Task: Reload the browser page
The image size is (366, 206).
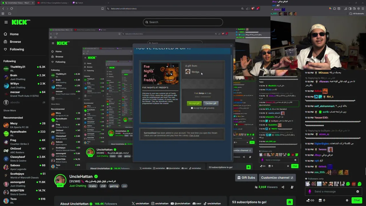Action: (x=12, y=9)
